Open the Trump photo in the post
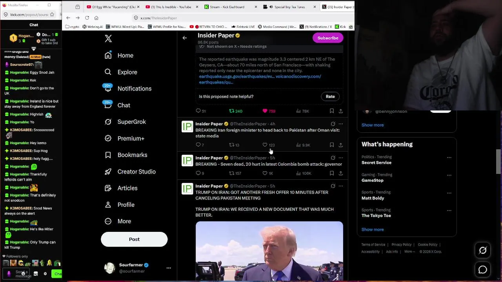Screen dimensions: 502x282 coord(269,251)
